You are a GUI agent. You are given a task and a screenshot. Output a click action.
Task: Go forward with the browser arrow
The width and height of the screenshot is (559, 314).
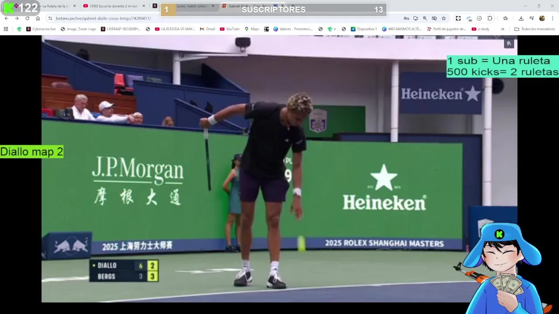click(x=17, y=18)
